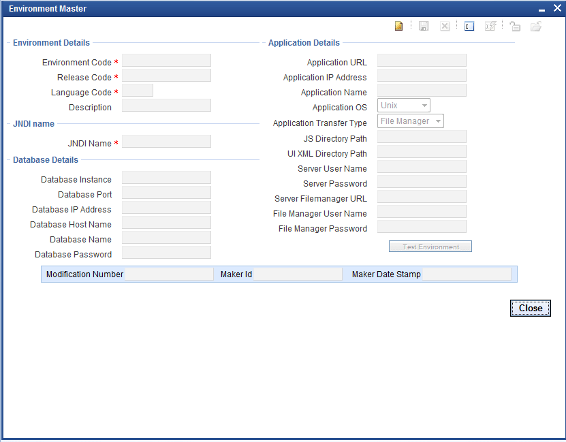This screenshot has width=566, height=442.
Task: Select the Database Password field
Action: point(166,253)
